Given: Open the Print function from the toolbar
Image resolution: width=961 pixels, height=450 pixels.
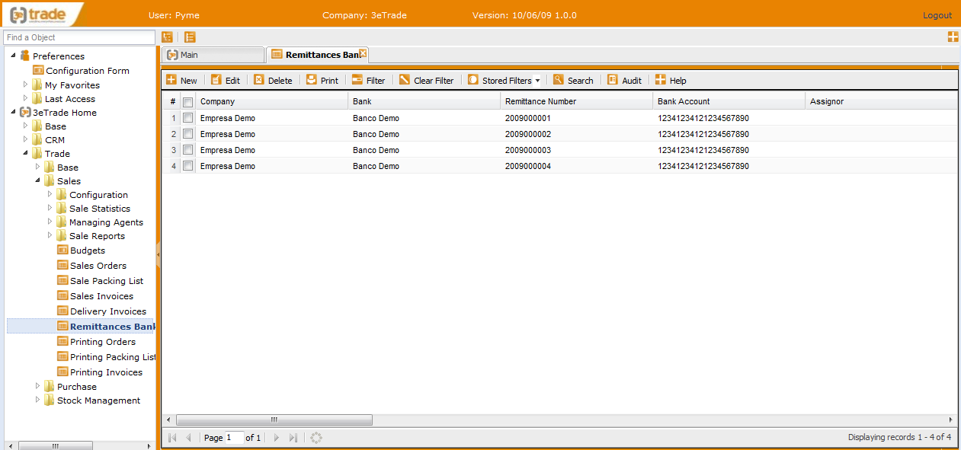Looking at the screenshot, I should click(x=322, y=80).
